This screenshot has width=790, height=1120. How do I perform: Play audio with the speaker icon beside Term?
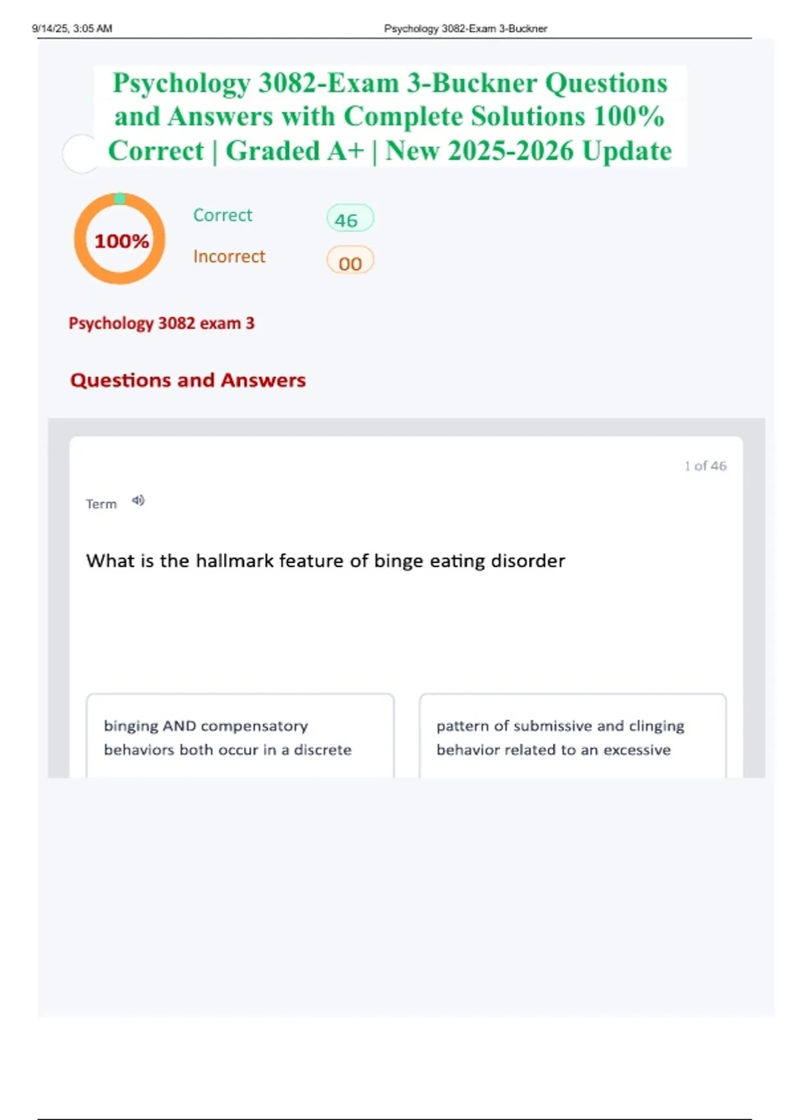coord(138,501)
